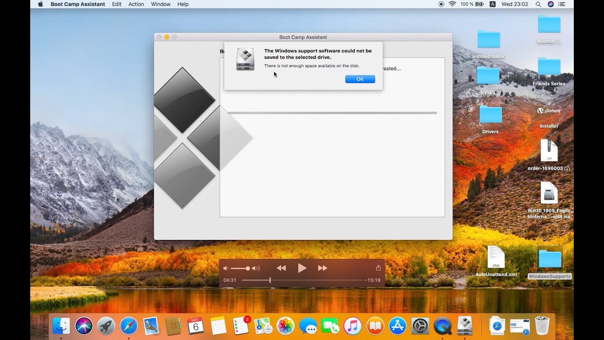Open Notes from the Dock
The width and height of the screenshot is (604, 340).
pyautogui.click(x=218, y=326)
